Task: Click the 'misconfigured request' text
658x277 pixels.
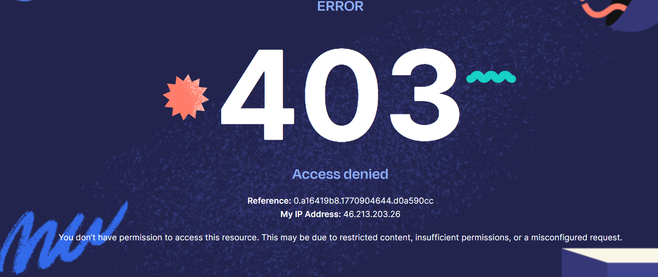Action: pyautogui.click(x=576, y=238)
